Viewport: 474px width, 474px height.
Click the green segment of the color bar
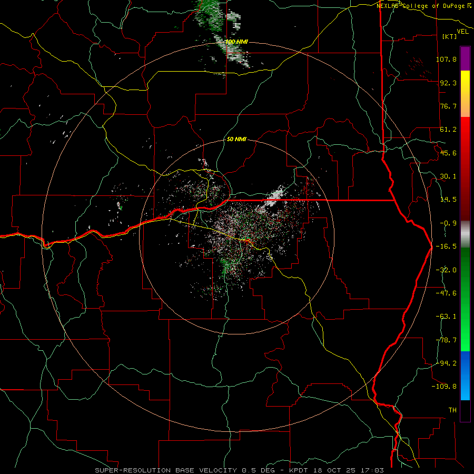coord(465,299)
